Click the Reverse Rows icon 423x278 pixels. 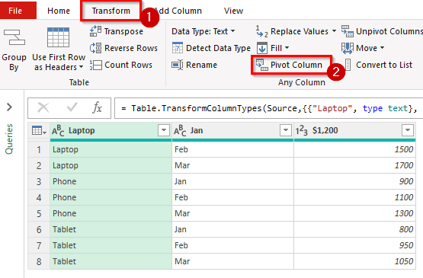95,48
